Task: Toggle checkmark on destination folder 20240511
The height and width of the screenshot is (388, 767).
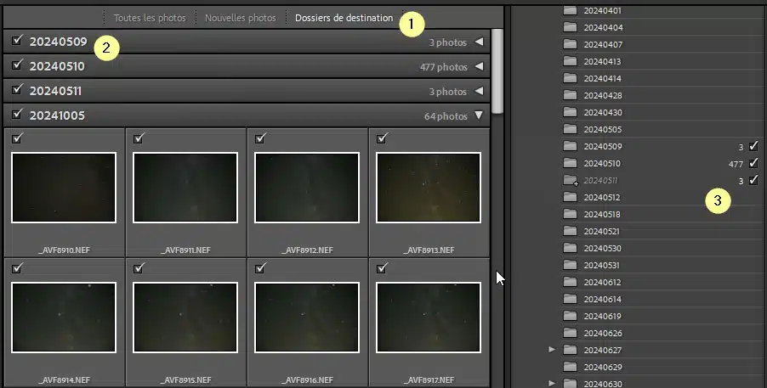Action: point(753,180)
